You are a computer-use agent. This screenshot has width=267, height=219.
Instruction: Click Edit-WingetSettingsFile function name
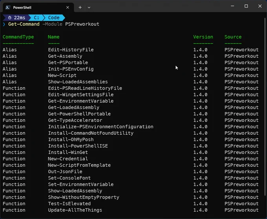[81, 95]
